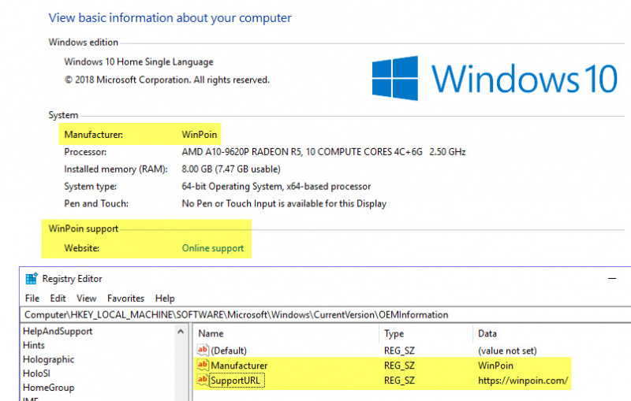Click the SupportURL string value icon
The height and width of the screenshot is (401, 631).
click(x=203, y=380)
